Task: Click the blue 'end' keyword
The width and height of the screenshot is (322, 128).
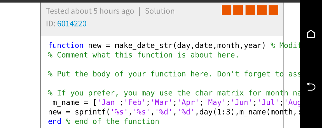Action: pyautogui.click(x=55, y=121)
